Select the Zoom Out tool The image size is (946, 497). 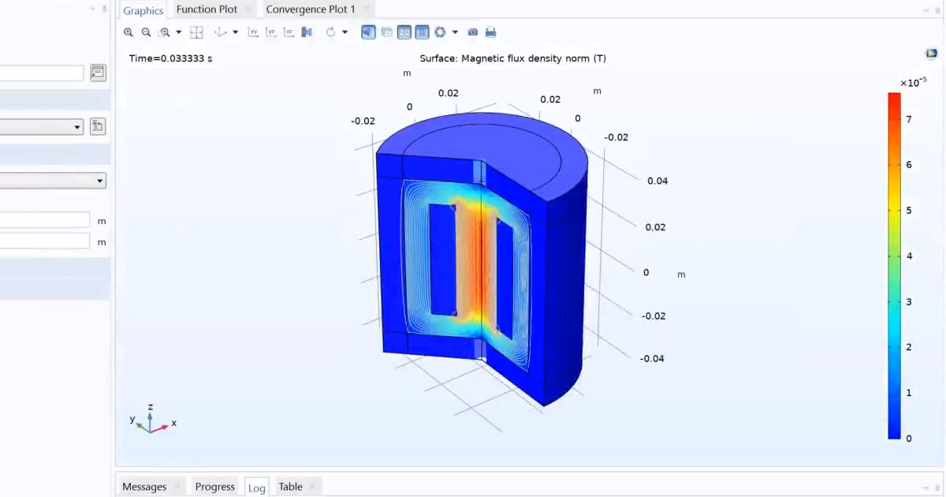click(x=147, y=32)
